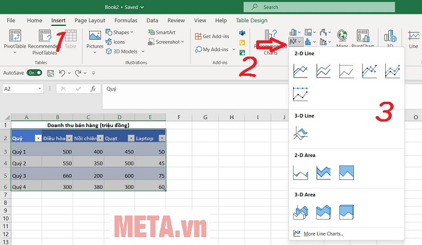Select the 3-D Area chart
This screenshot has width=422, height=245.
click(300, 212)
